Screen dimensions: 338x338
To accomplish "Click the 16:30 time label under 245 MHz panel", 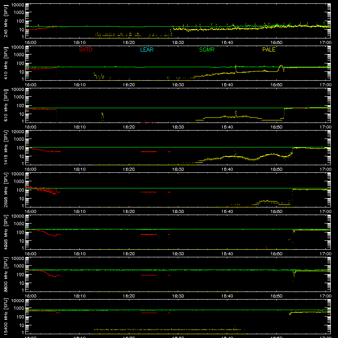I will [178, 43].
